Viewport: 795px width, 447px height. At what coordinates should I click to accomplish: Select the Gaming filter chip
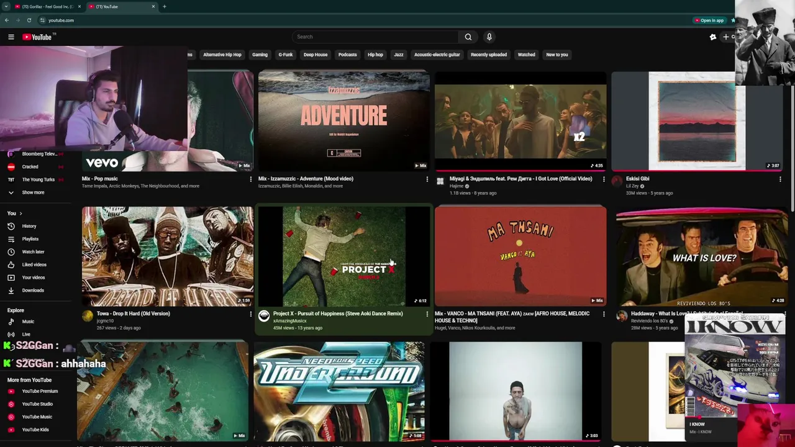[x=260, y=55]
